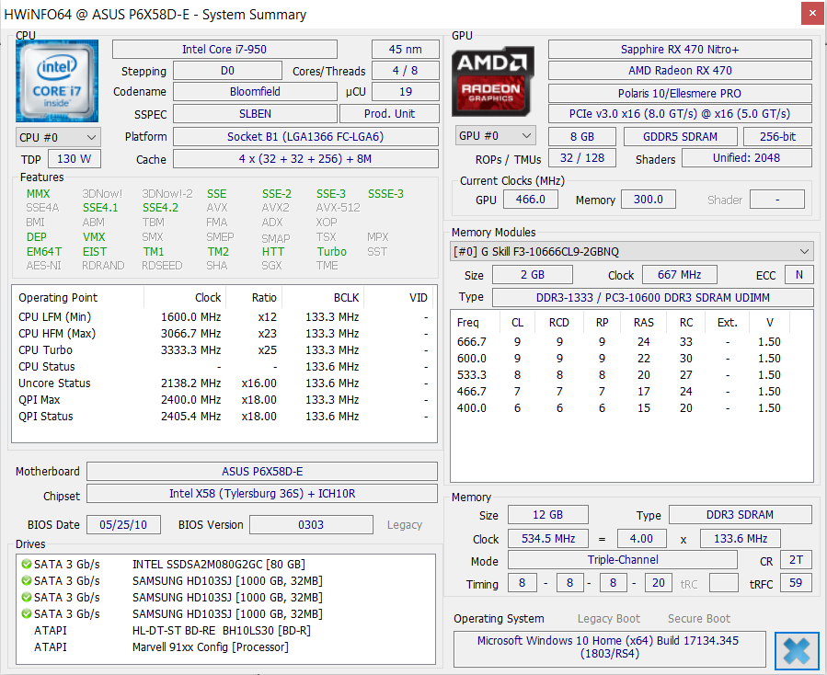Select the HL-DT-ST BD-RE BH10LS30 drive row
Screen dimensions: 827x675
click(225, 631)
